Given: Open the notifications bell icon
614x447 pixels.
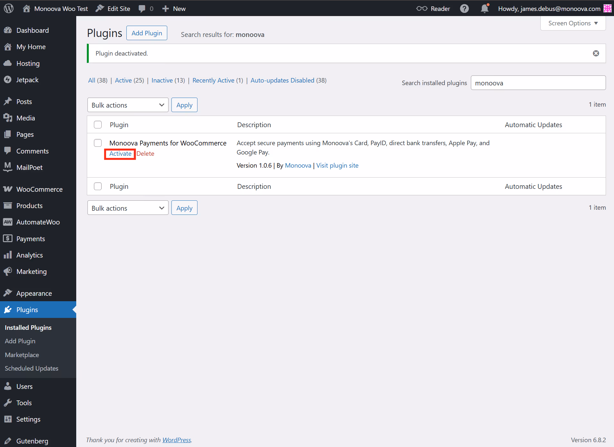Looking at the screenshot, I should [x=485, y=8].
